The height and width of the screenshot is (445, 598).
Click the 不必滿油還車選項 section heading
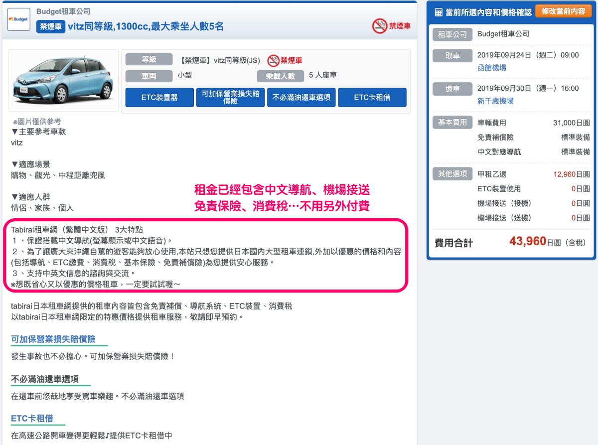(x=45, y=379)
